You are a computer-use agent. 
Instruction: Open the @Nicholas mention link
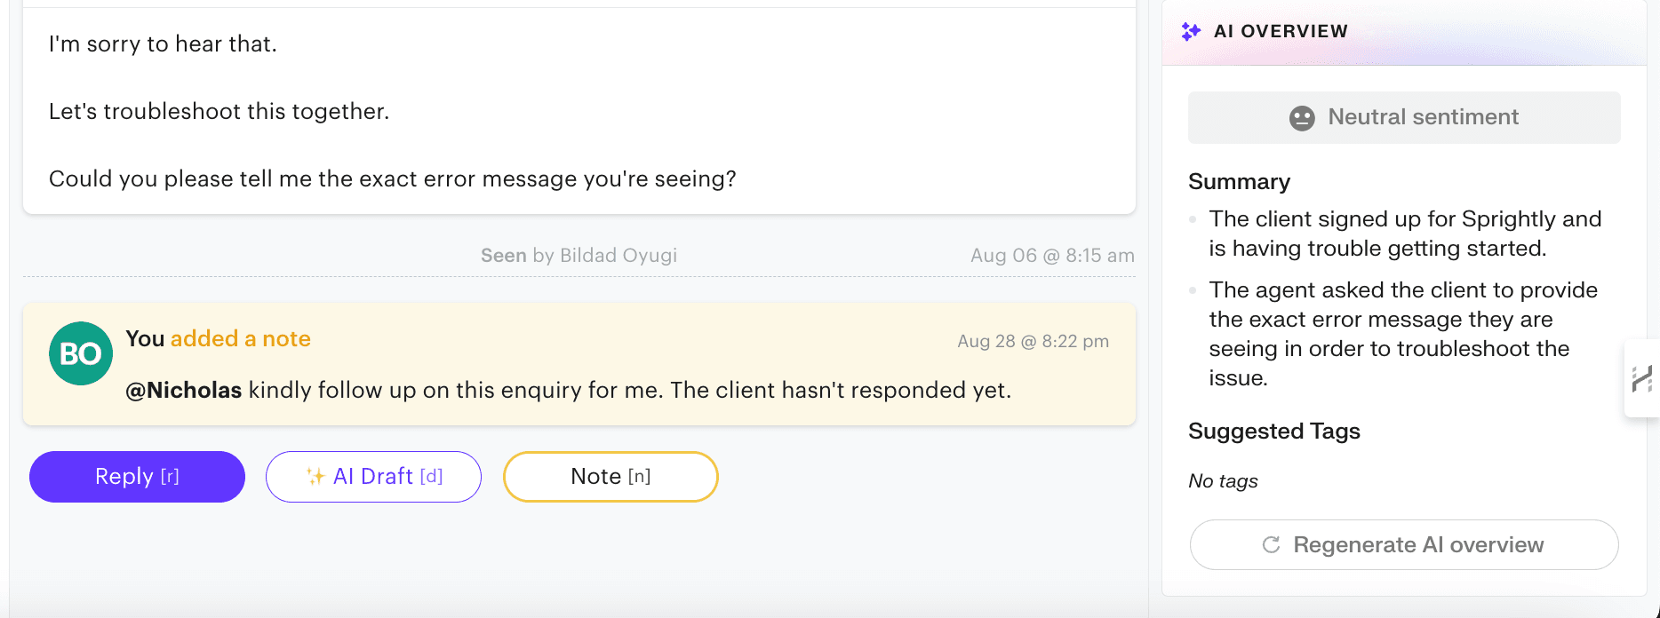(183, 390)
